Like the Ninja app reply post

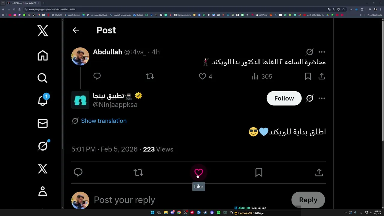199,172
